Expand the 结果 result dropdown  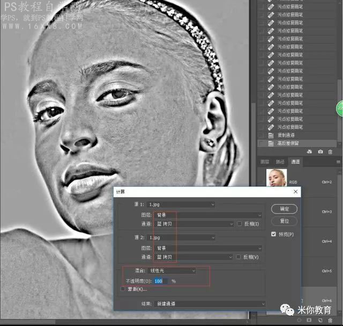210,303
